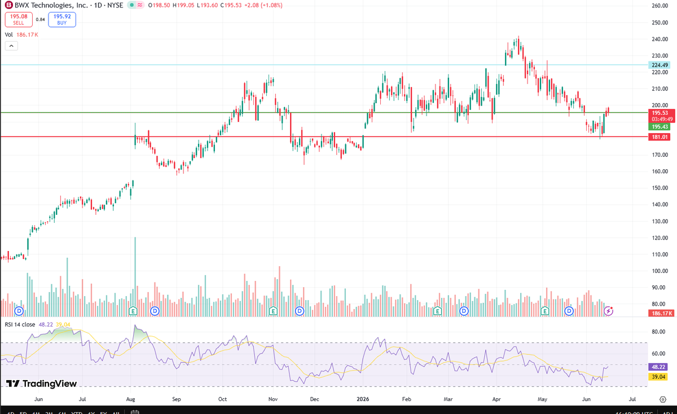Open the dividend D marker in mid-March

pyautogui.click(x=464, y=311)
